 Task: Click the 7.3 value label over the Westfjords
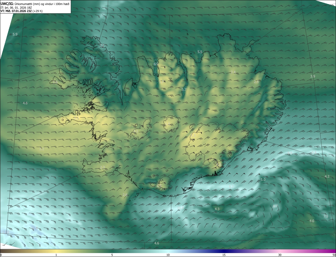[x=102, y=46]
